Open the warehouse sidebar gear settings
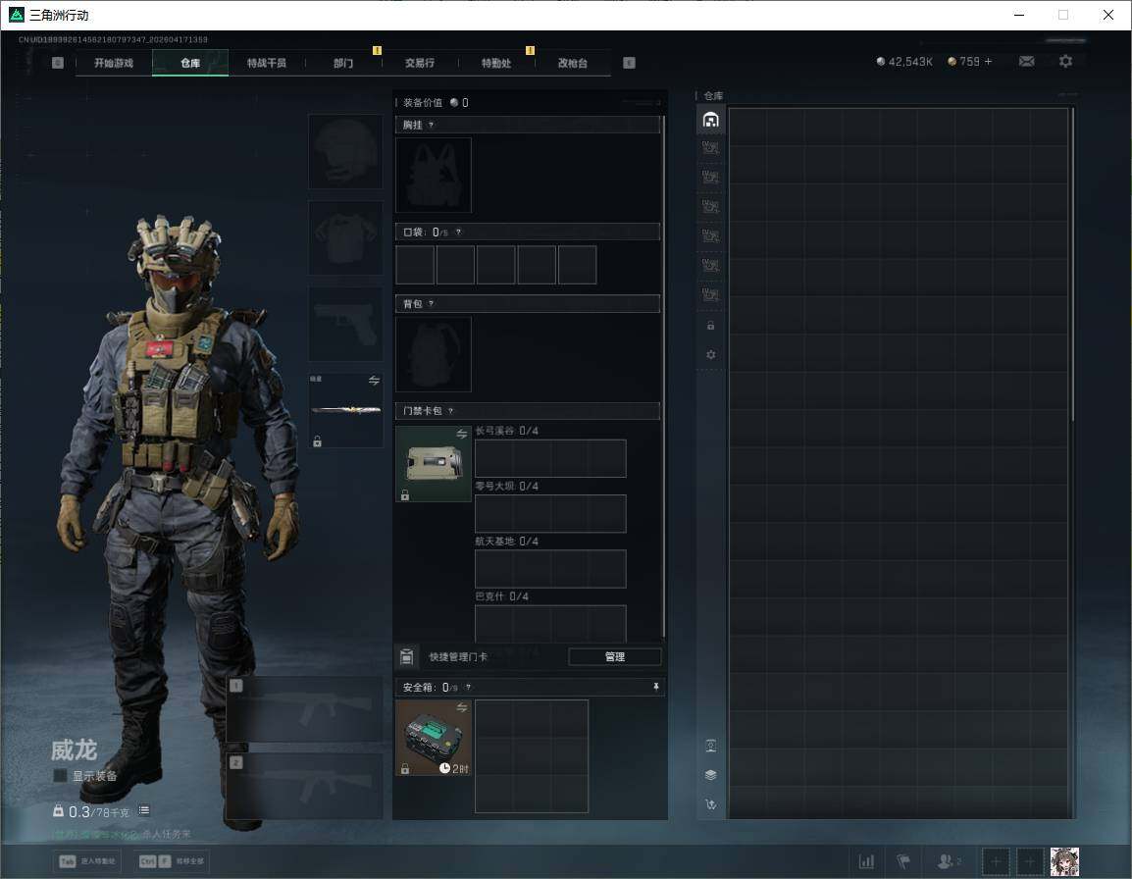 pos(710,354)
